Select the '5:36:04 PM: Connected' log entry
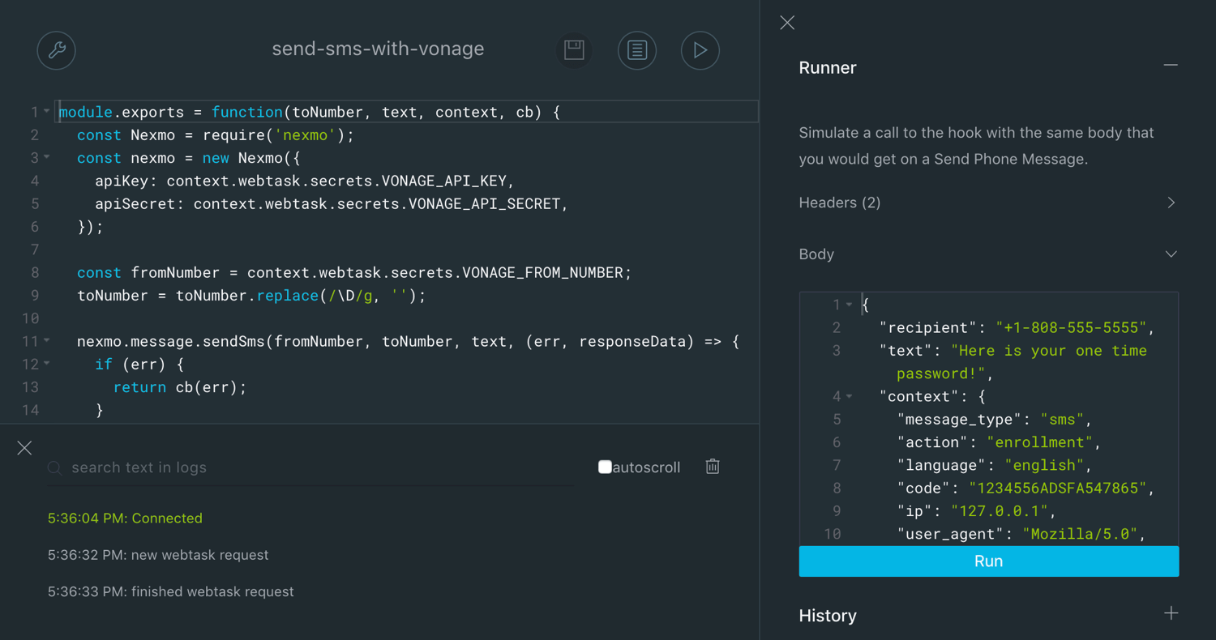The height and width of the screenshot is (640, 1216). tap(125, 518)
